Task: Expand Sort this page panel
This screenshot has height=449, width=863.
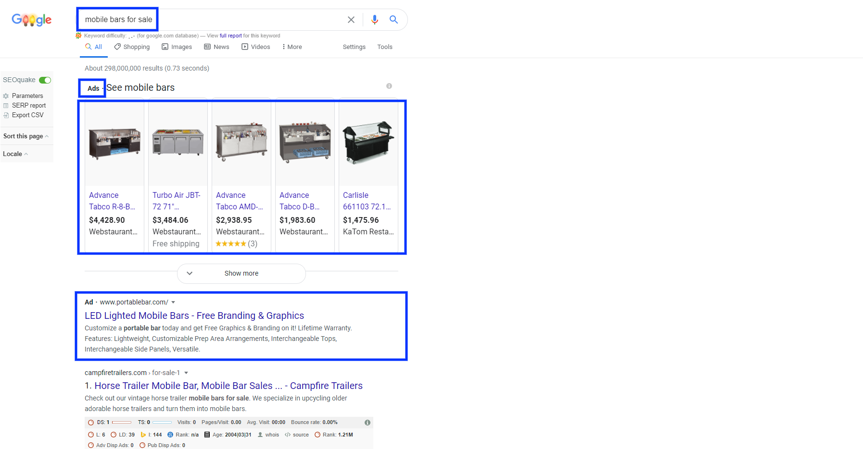Action: (x=26, y=136)
